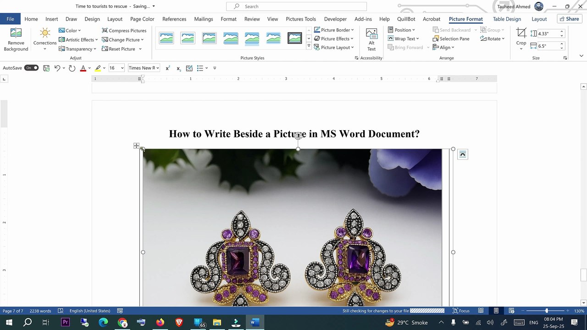Open the Wrap Text menu
Image resolution: width=587 pixels, height=330 pixels.
point(404,38)
